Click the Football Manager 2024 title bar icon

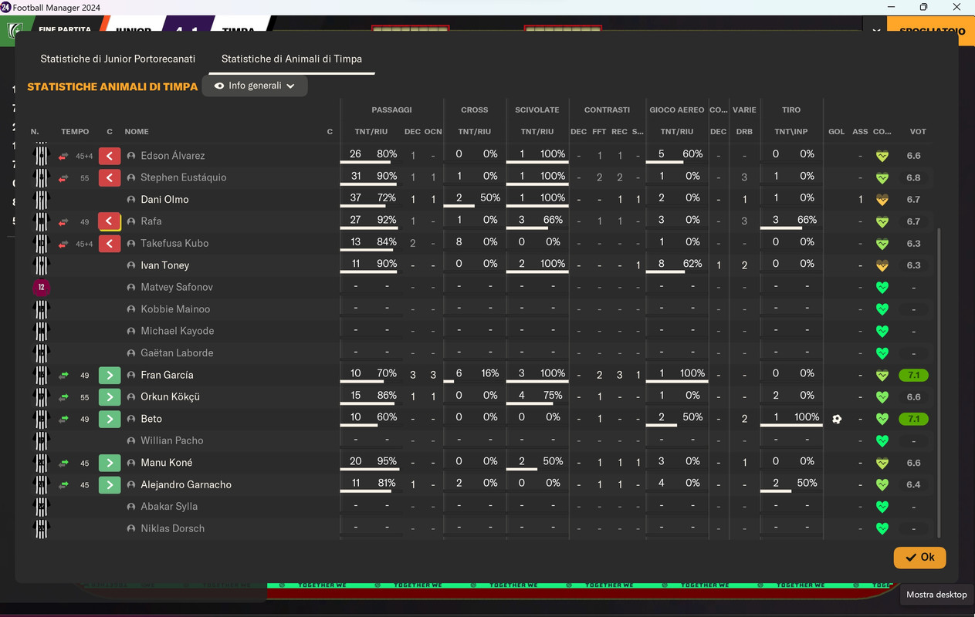point(6,7)
